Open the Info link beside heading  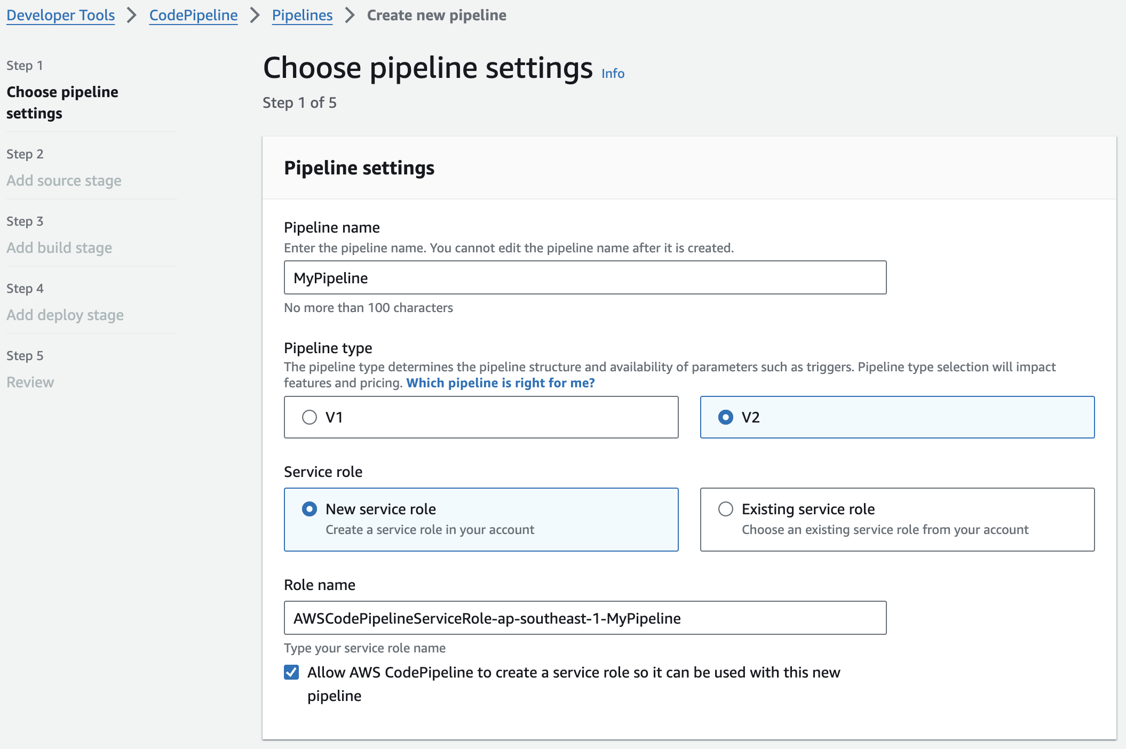[613, 74]
